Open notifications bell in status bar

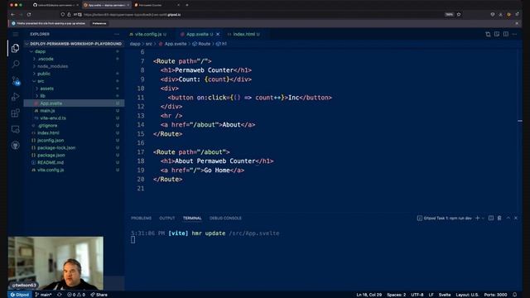coord(514,295)
